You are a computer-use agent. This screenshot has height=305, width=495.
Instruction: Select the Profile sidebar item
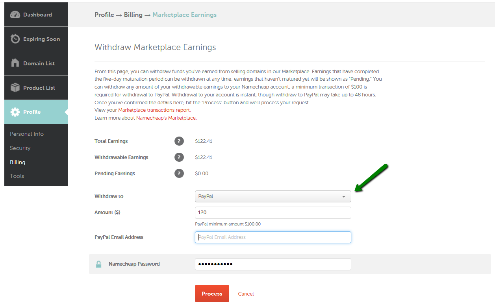[x=36, y=112]
